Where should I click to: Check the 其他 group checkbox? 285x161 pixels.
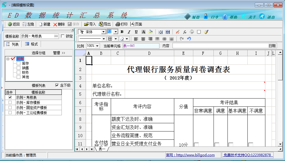pos(19,77)
